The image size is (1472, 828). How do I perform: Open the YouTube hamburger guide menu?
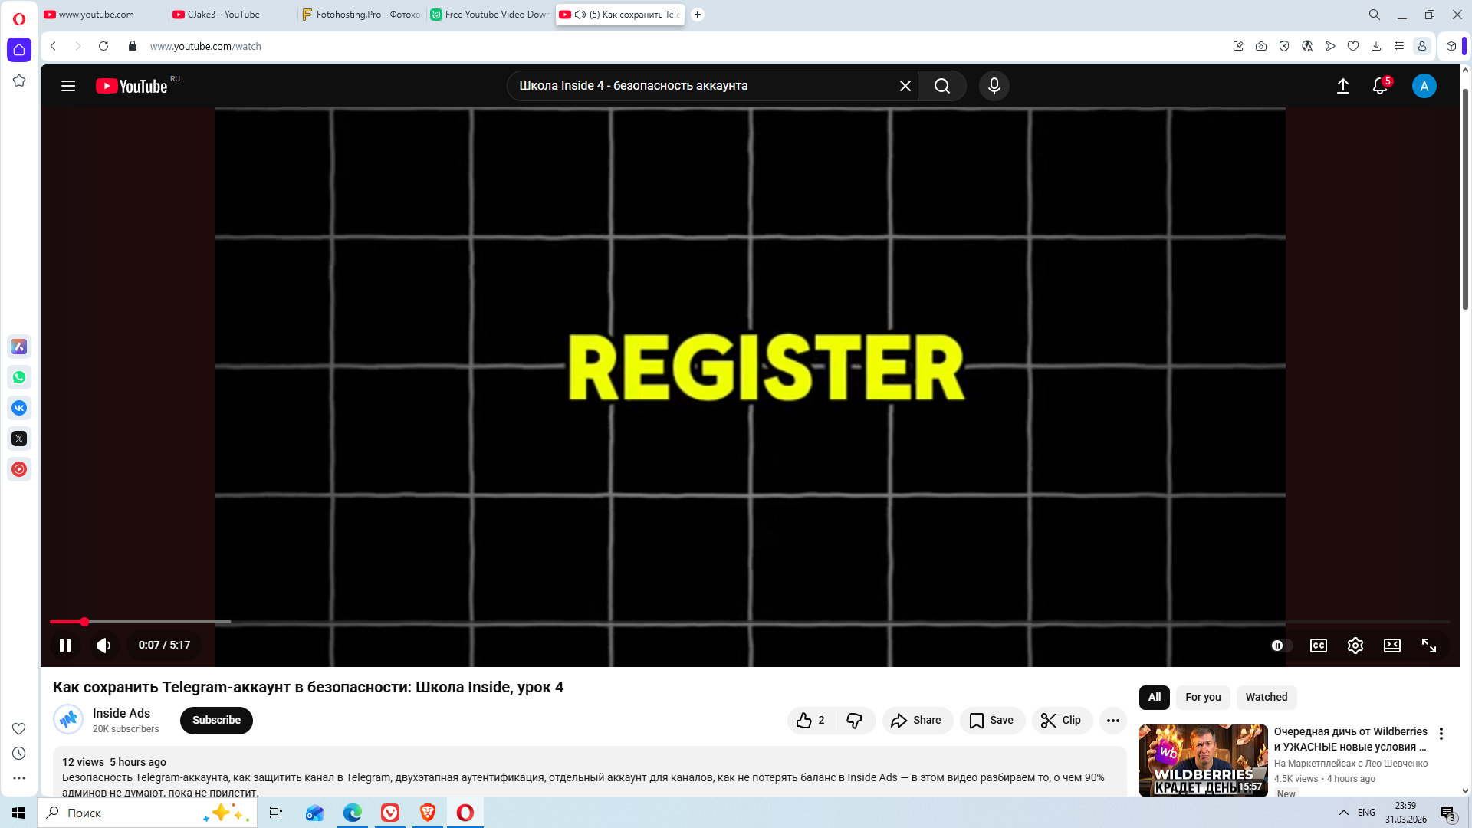(68, 86)
